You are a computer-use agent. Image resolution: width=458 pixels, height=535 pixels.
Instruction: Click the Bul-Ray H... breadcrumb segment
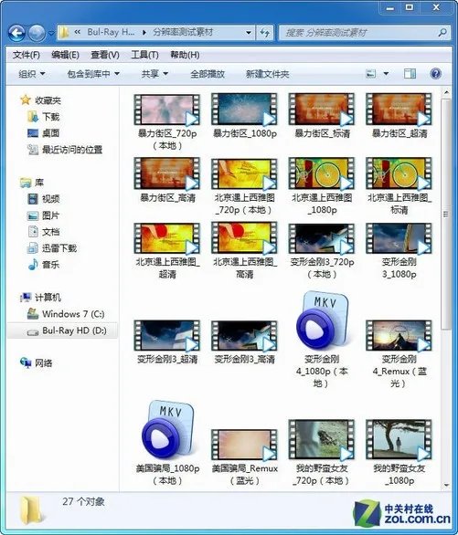pyautogui.click(x=111, y=33)
